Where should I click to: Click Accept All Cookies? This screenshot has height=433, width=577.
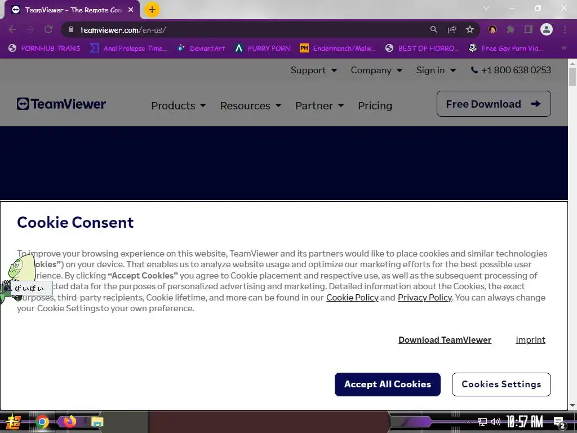(x=388, y=385)
